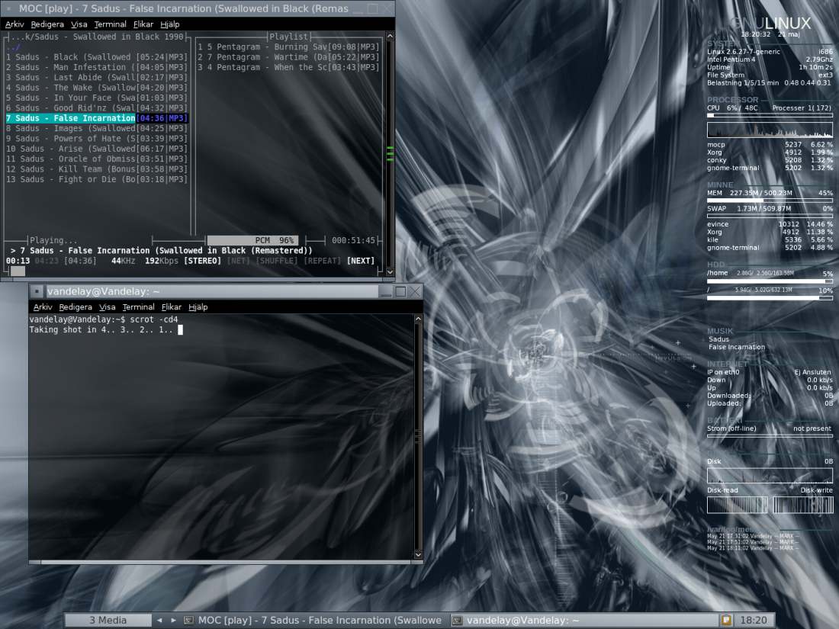The image size is (839, 629).
Task: Select playlist entry Pentagram - Wartime
Action: click(288, 56)
